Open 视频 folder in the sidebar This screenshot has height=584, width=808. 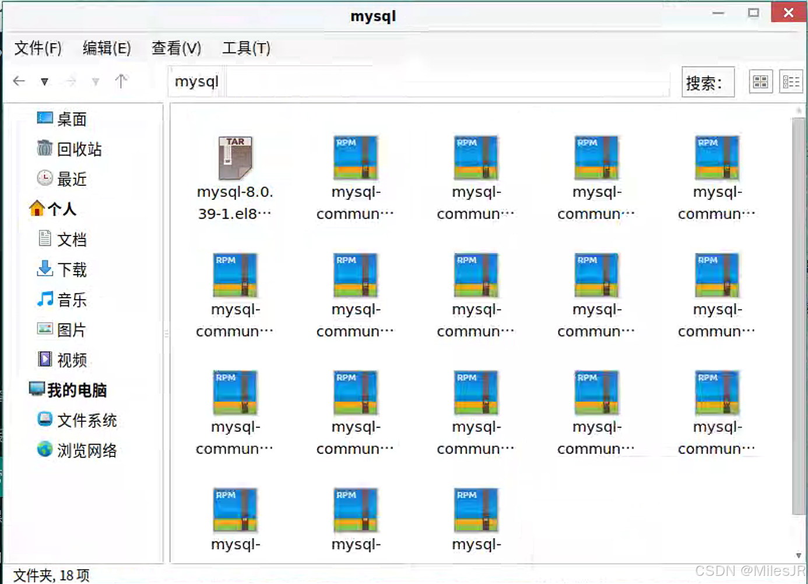[x=62, y=360]
